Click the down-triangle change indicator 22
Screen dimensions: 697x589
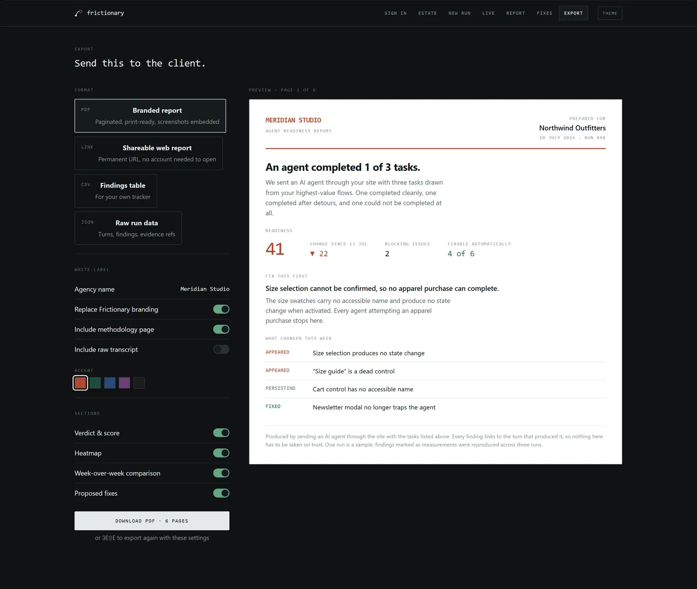click(x=319, y=254)
